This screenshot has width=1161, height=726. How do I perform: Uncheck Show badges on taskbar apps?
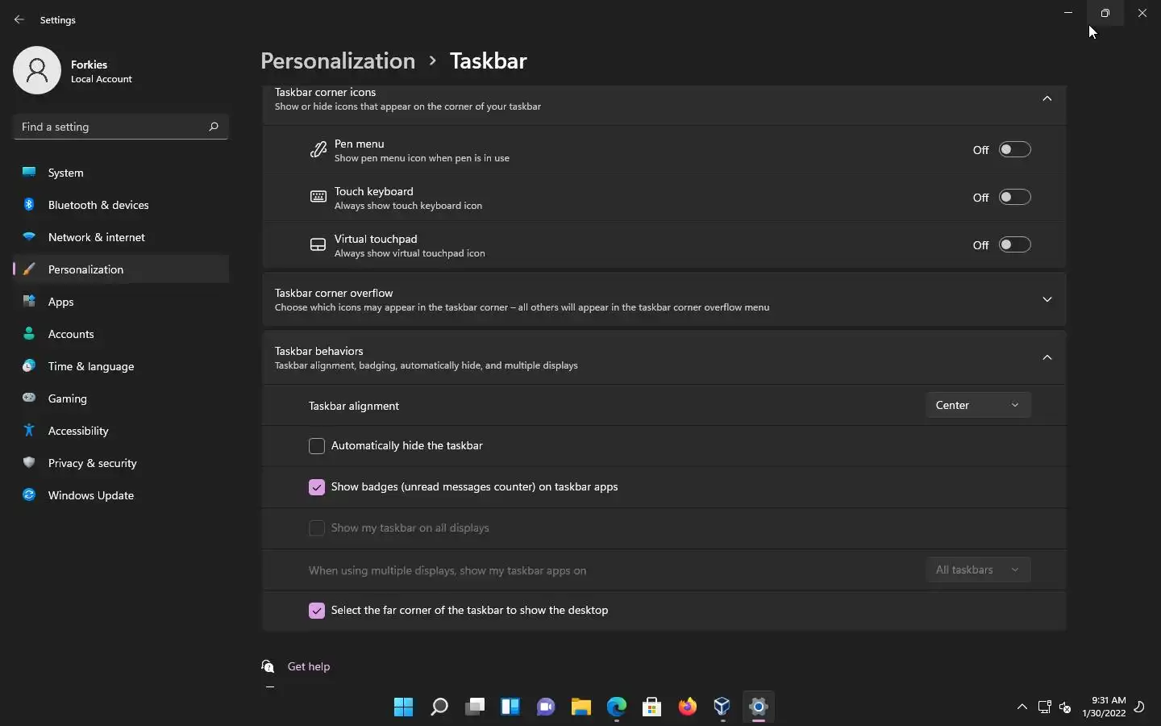tap(317, 487)
